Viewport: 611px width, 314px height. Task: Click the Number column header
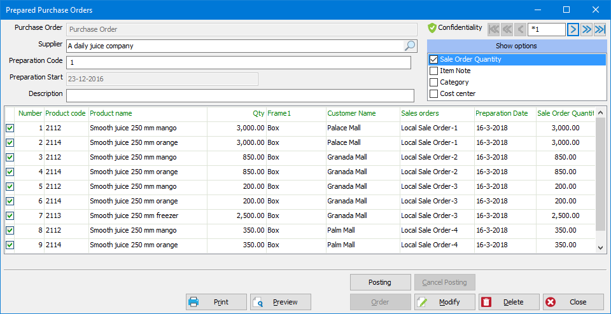(x=30, y=113)
